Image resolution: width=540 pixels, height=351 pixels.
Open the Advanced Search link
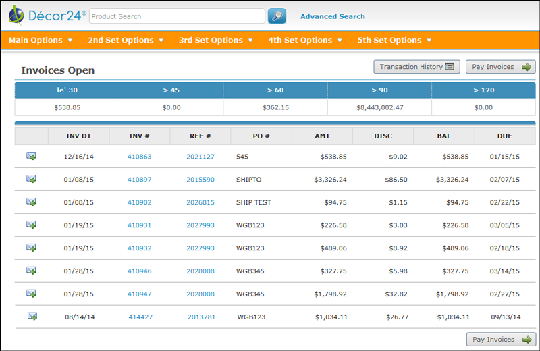(x=332, y=16)
